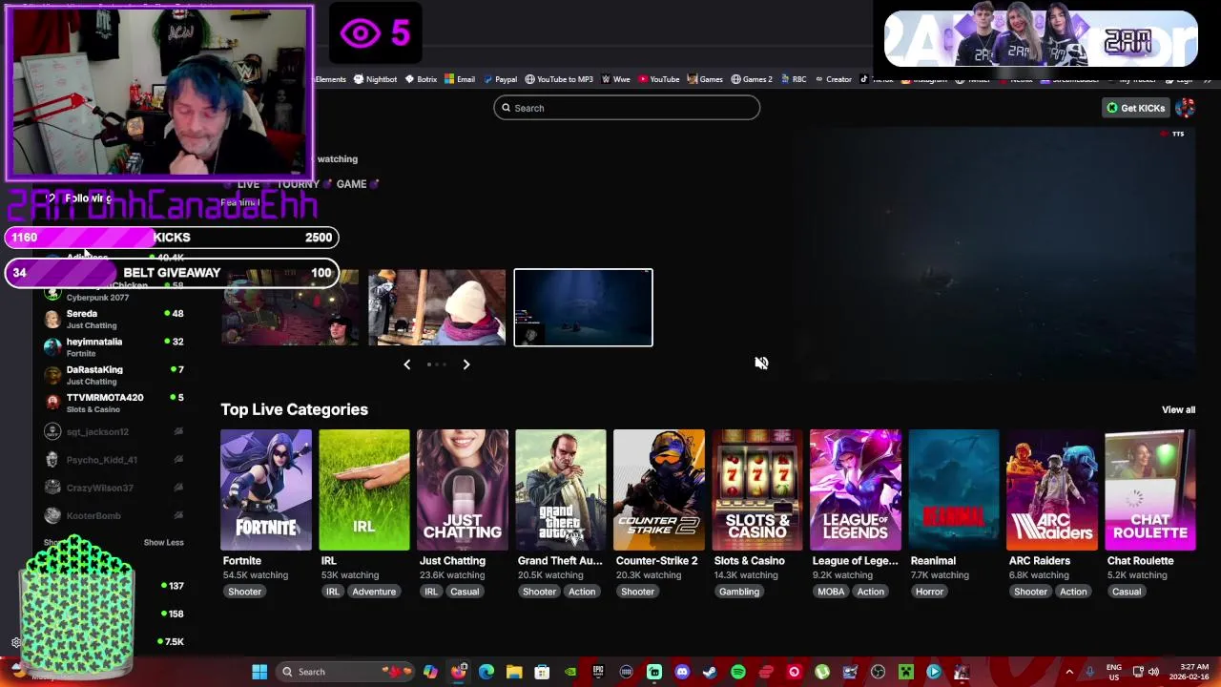Open offline channel Psycho_Kidd_41
The image size is (1221, 687).
click(114, 460)
